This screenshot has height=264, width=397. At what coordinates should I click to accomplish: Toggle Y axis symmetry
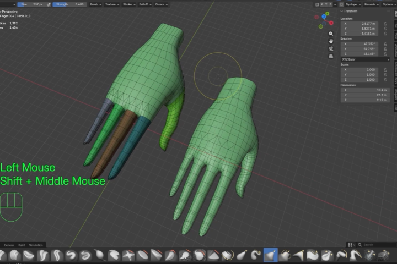click(x=326, y=4)
